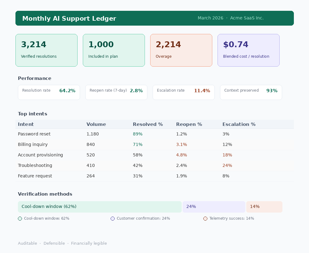
Task: Open the 1,000 Included in plan card
Action: 114,50
